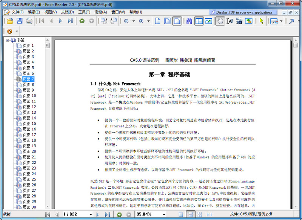The height and width of the screenshot is (220, 302).
Task: Switch to facing pages view mode
Action: [209, 215]
